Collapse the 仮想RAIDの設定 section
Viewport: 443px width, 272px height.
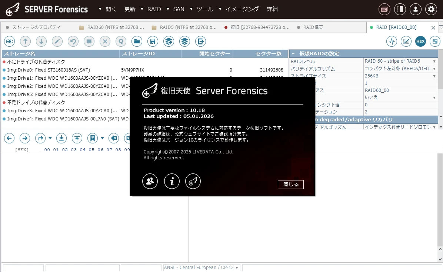click(293, 53)
